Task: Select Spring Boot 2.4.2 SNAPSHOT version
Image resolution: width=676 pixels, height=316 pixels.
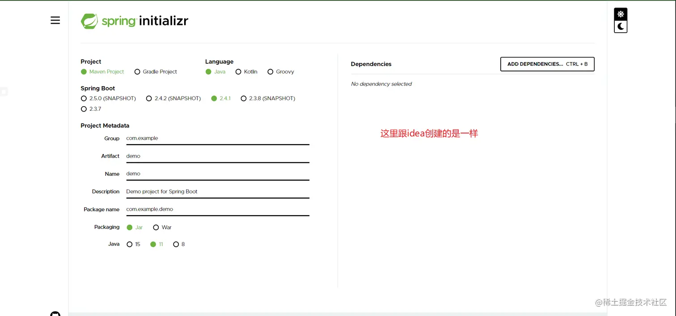Action: [149, 98]
